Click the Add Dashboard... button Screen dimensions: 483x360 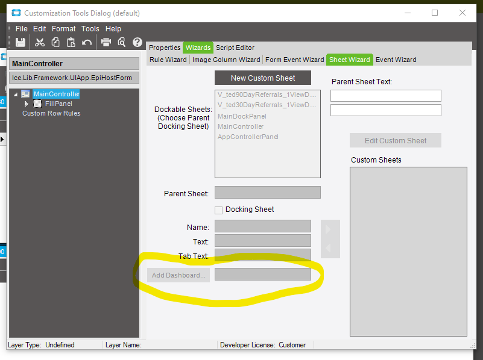pos(178,275)
